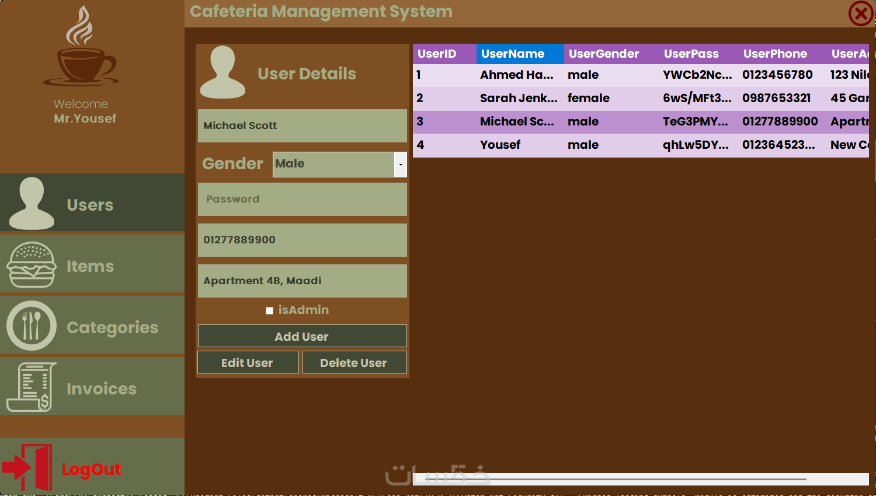
Task: Click the Cafeteria Management System title
Action: point(321,12)
